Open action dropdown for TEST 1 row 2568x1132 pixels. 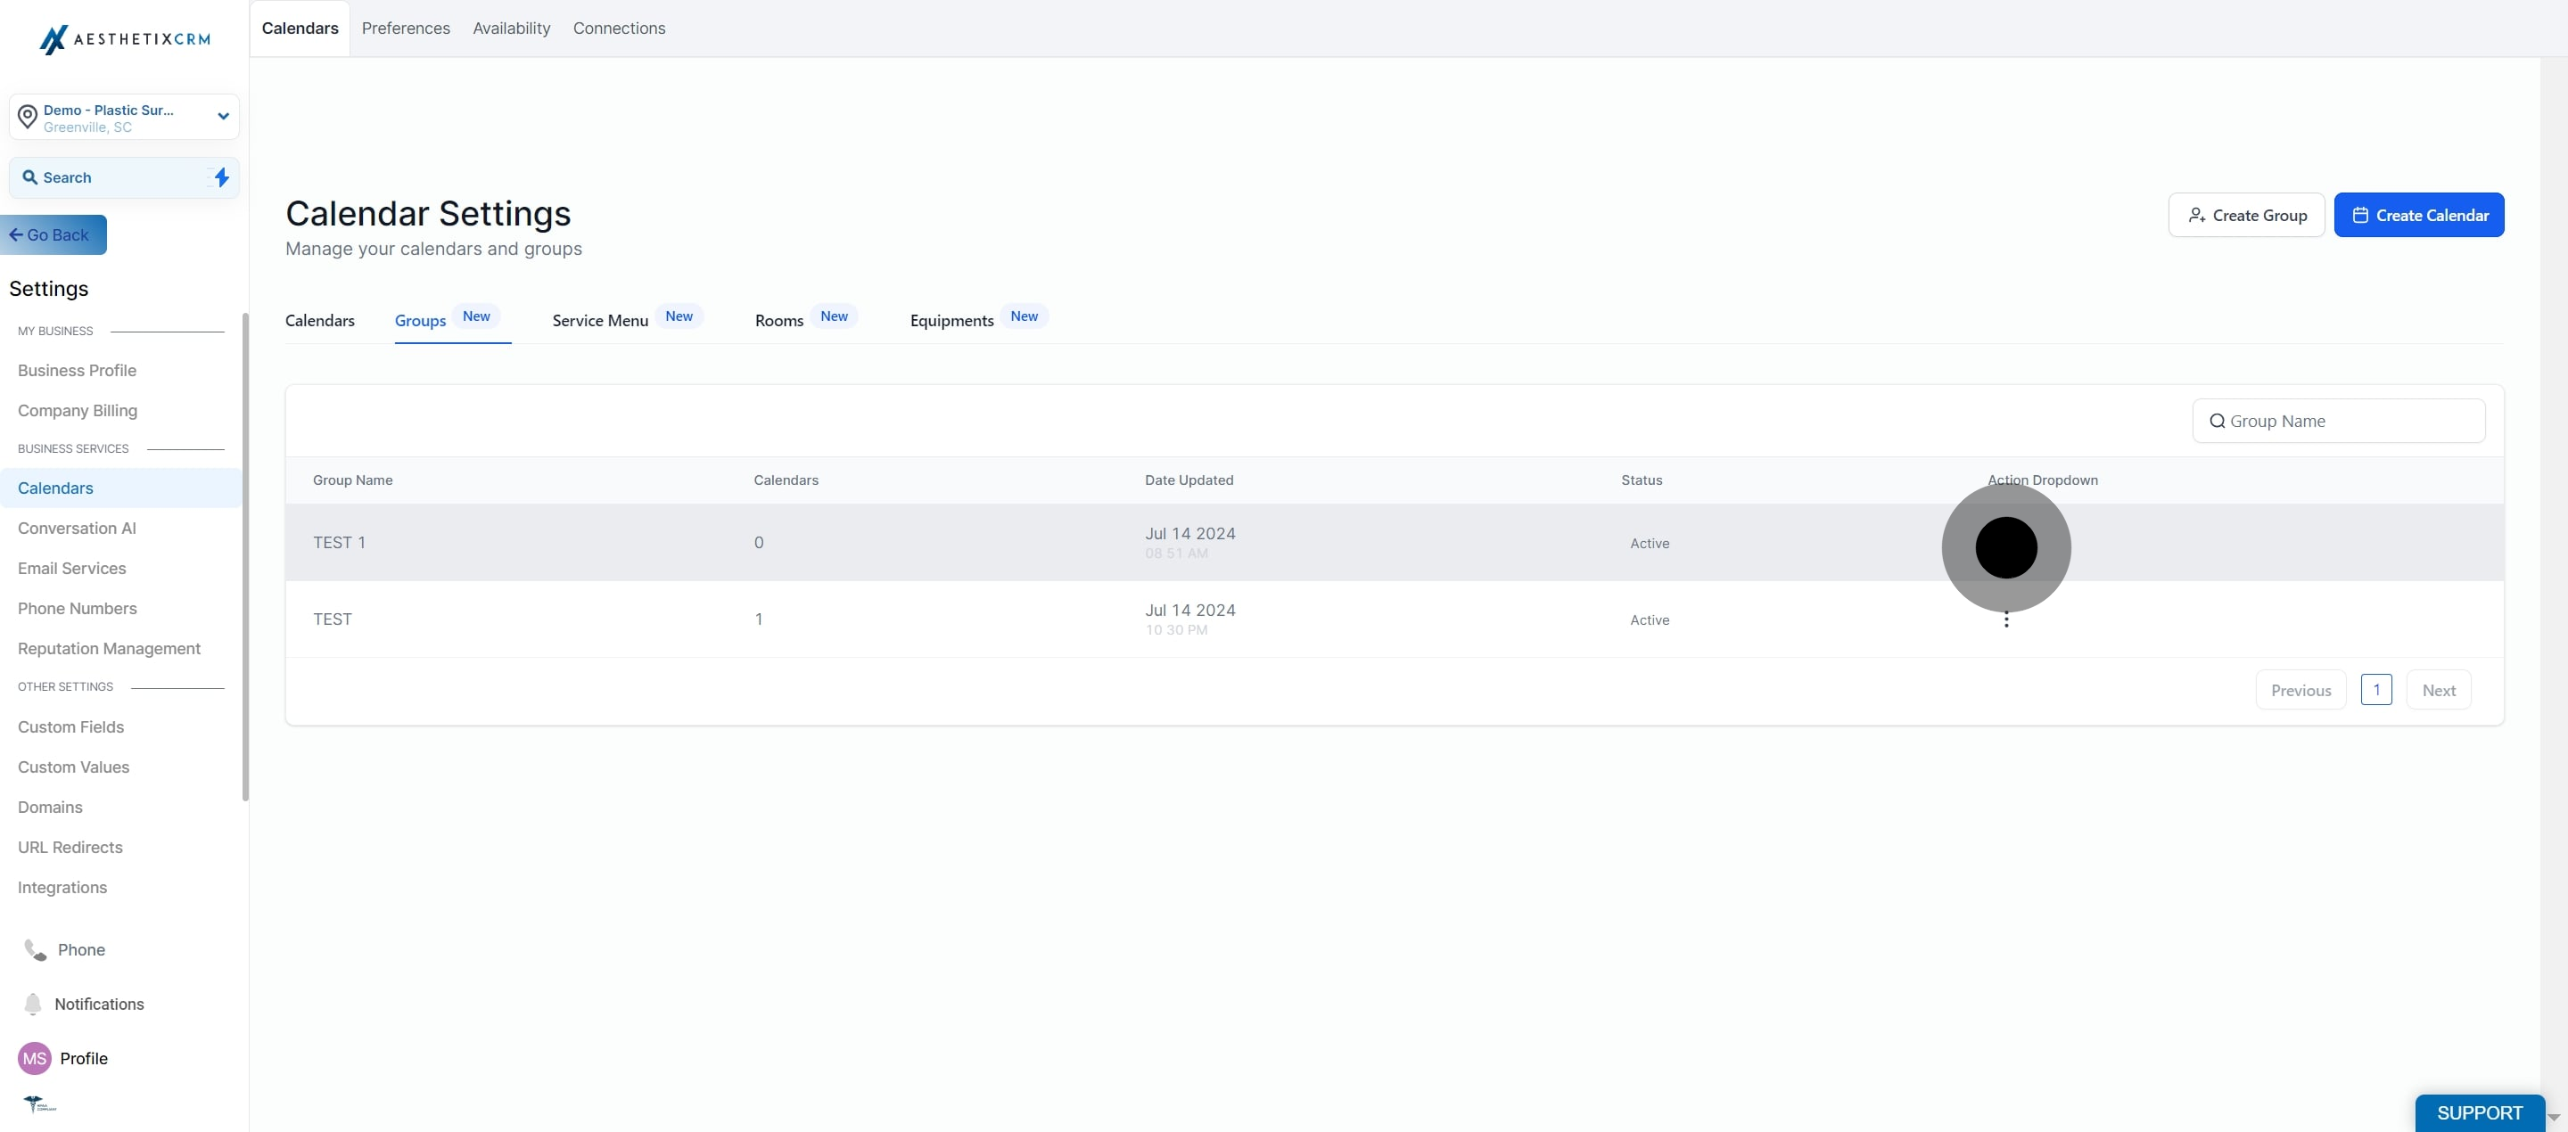2005,547
